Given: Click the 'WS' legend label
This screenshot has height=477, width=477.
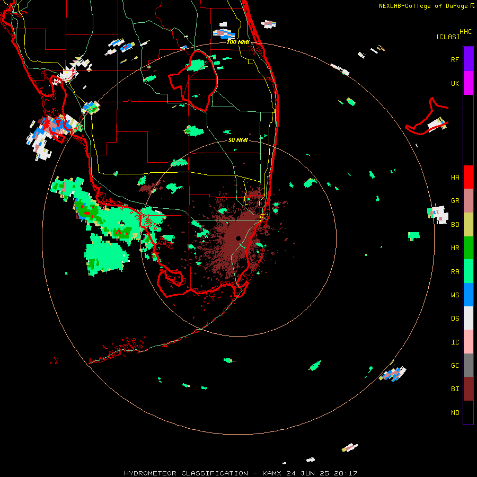Looking at the screenshot, I should click(455, 295).
